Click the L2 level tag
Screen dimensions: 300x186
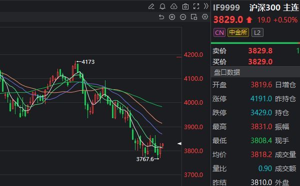[257, 32]
